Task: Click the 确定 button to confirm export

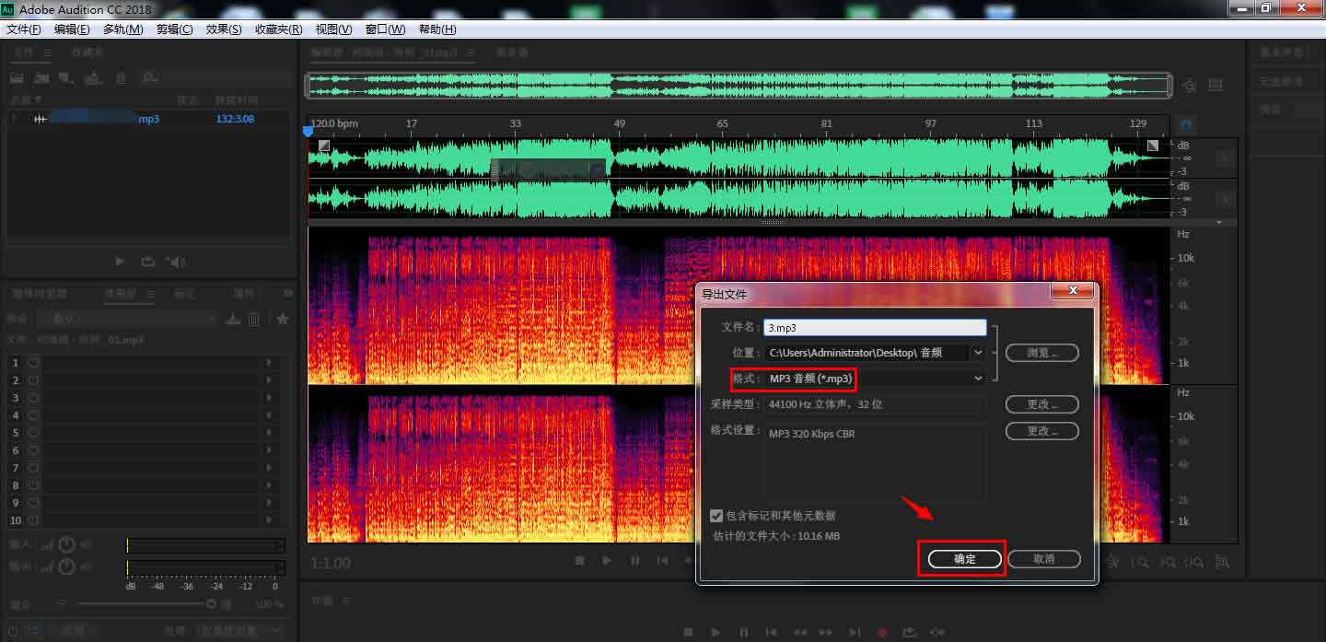Action: pos(964,559)
